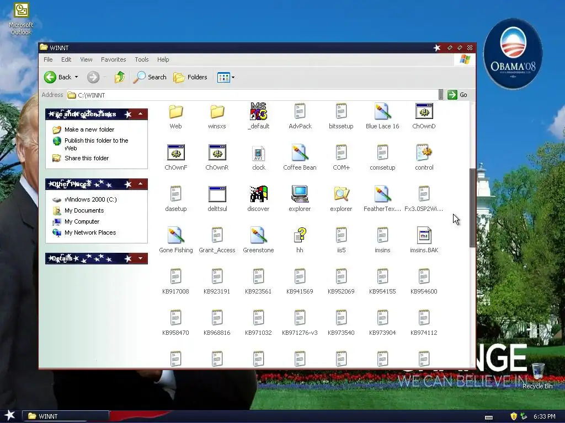565x423 pixels.
Task: Open the File menu
Action: 49,59
